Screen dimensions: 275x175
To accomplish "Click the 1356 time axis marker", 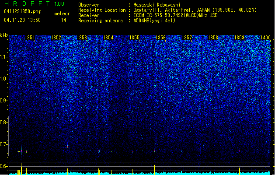I will pyautogui.click(x=160, y=37).
